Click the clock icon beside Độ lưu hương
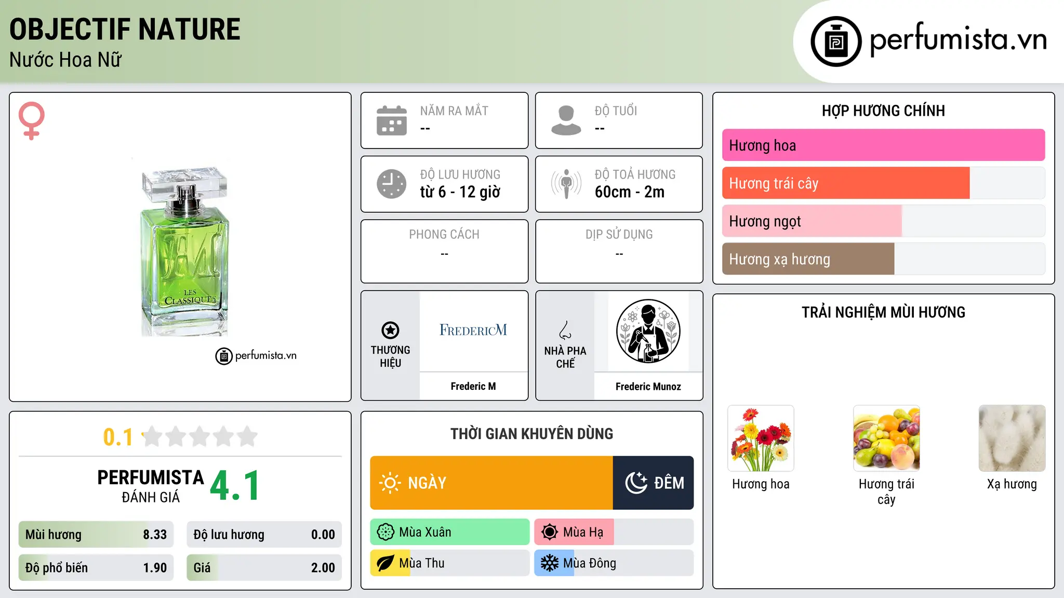Screen dimensions: 1064x598 [392, 184]
